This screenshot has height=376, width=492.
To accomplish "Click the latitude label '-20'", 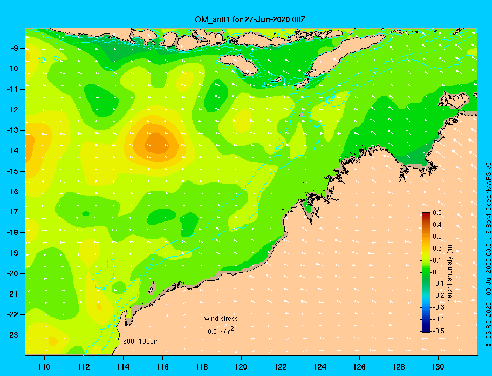I will [13, 273].
